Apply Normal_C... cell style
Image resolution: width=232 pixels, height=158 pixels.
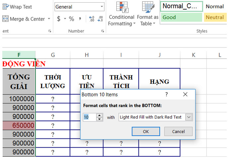(181, 6)
